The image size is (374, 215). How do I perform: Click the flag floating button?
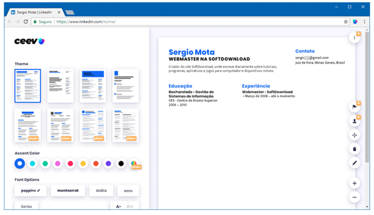[x=355, y=107]
